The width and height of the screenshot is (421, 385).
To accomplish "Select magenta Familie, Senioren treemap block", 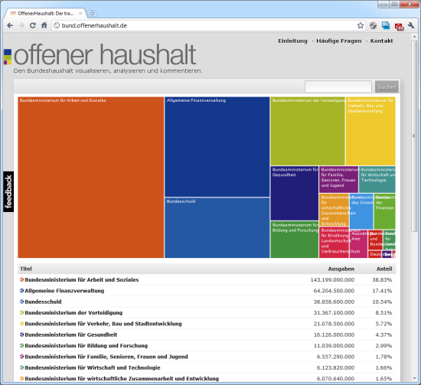I will pos(338,179).
